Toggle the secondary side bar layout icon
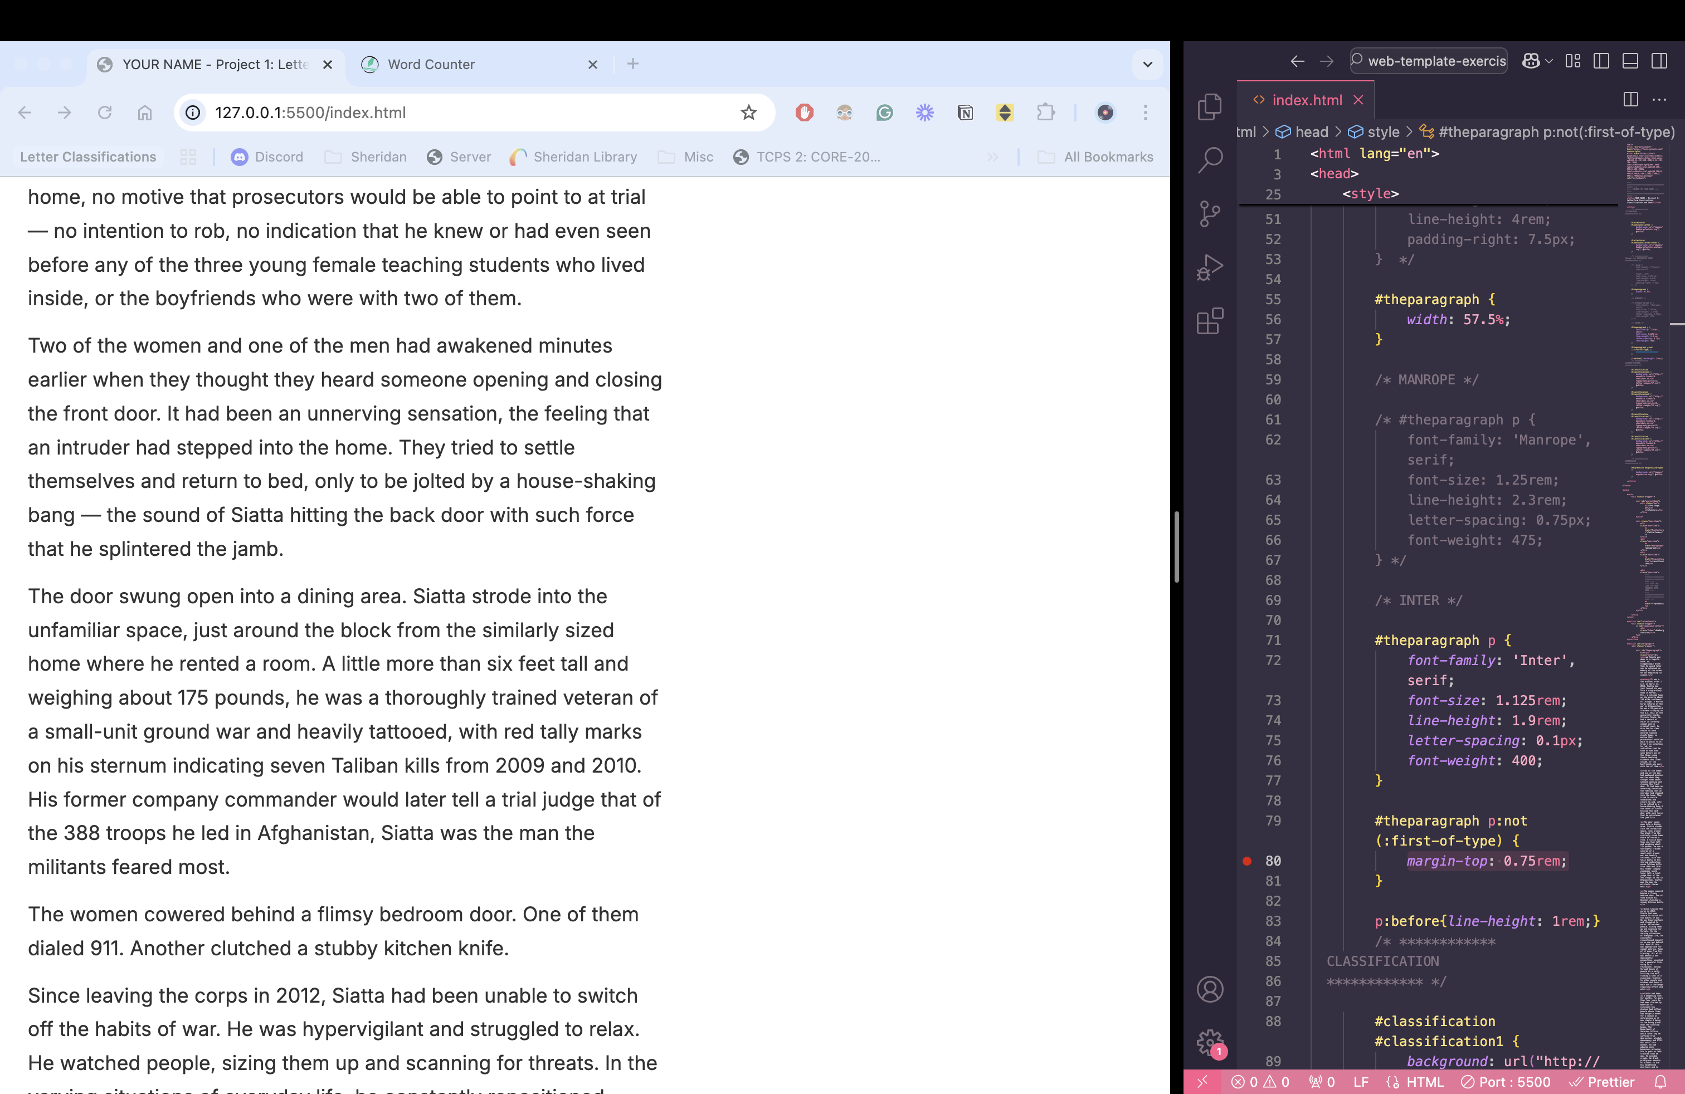The width and height of the screenshot is (1685, 1094). coord(1659,61)
